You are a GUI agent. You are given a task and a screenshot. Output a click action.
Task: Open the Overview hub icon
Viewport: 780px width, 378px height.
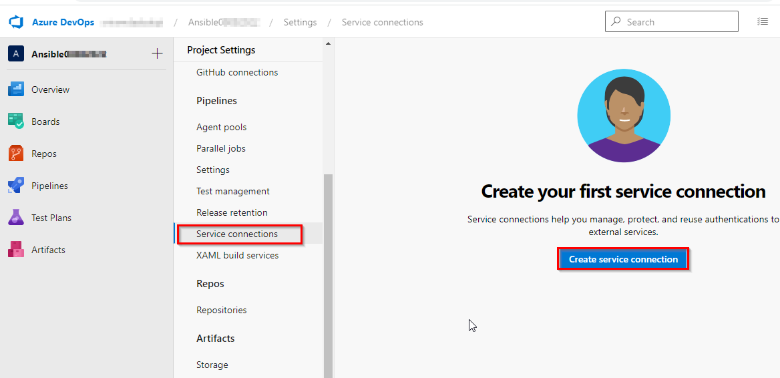(16, 89)
